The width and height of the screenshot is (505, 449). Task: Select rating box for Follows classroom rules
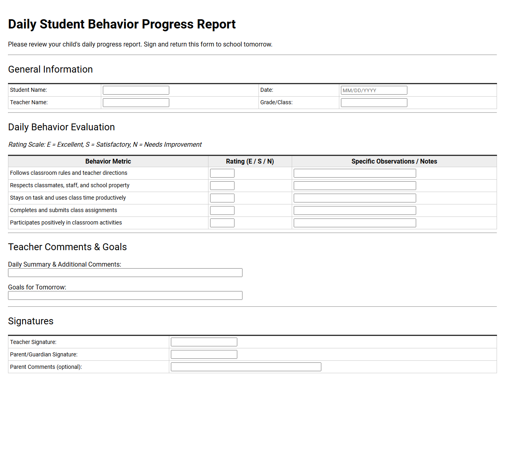tap(222, 173)
